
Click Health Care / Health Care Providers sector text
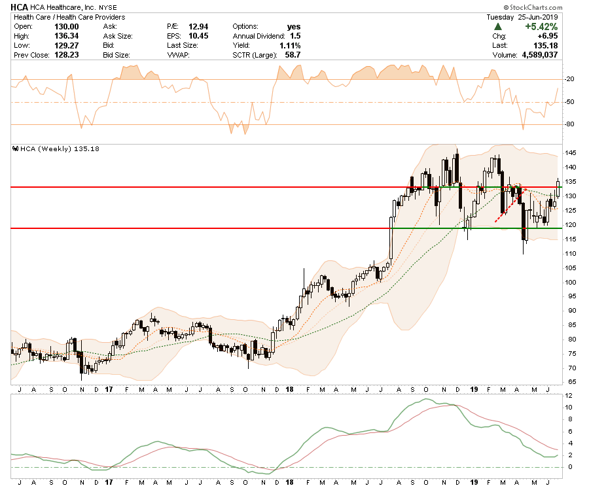click(69, 17)
